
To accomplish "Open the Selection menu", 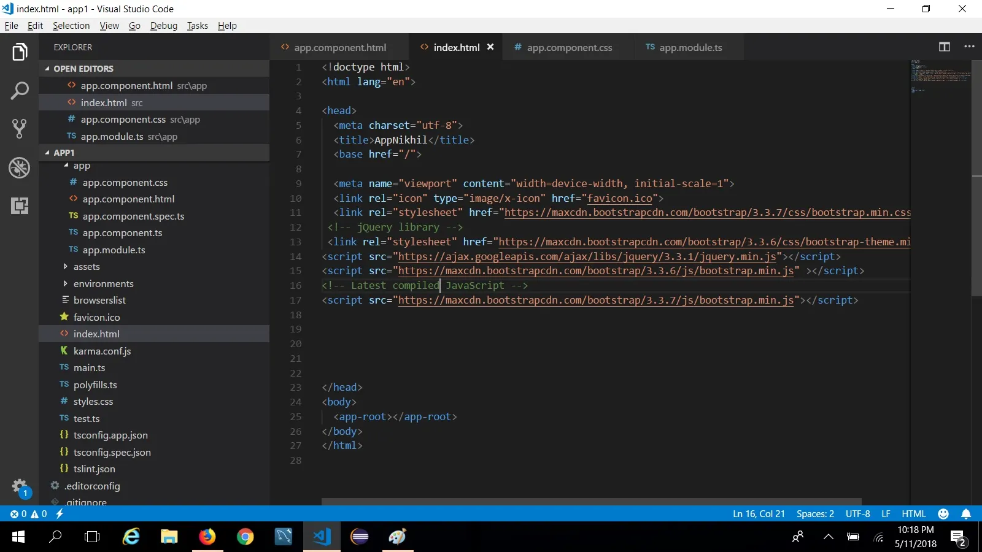I will (x=71, y=26).
